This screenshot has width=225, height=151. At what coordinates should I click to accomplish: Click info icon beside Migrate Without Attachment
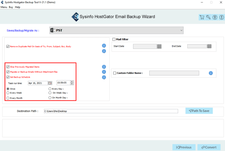coord(104,72)
